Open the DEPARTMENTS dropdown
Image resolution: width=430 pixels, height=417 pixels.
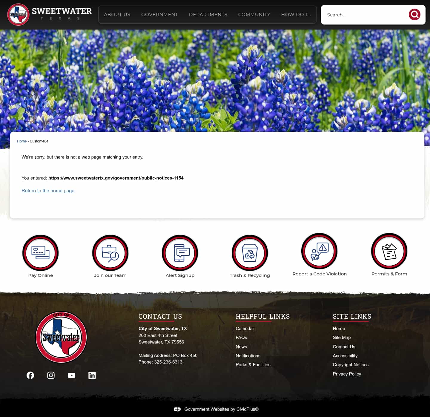(x=208, y=14)
